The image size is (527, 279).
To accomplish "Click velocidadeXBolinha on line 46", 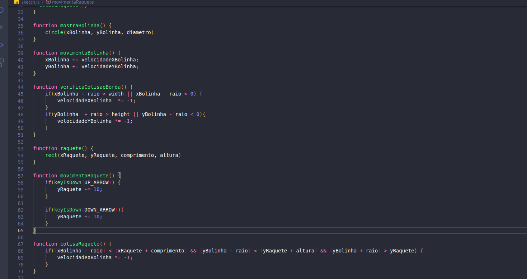I will click(84, 101).
